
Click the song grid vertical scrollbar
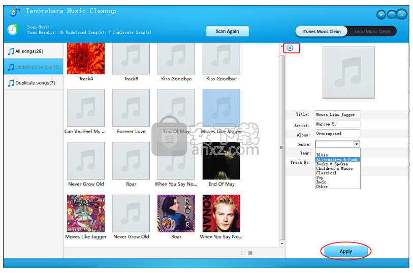pos(282,147)
